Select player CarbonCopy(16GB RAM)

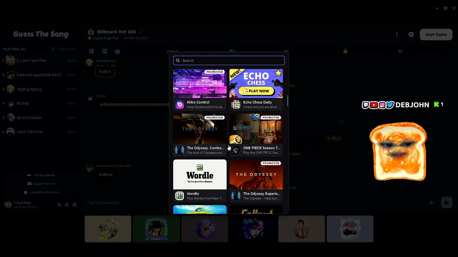[39, 75]
